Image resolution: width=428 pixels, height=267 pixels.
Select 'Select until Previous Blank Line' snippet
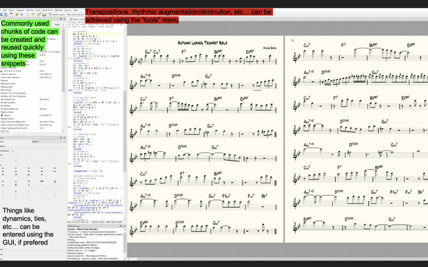tap(15, 125)
